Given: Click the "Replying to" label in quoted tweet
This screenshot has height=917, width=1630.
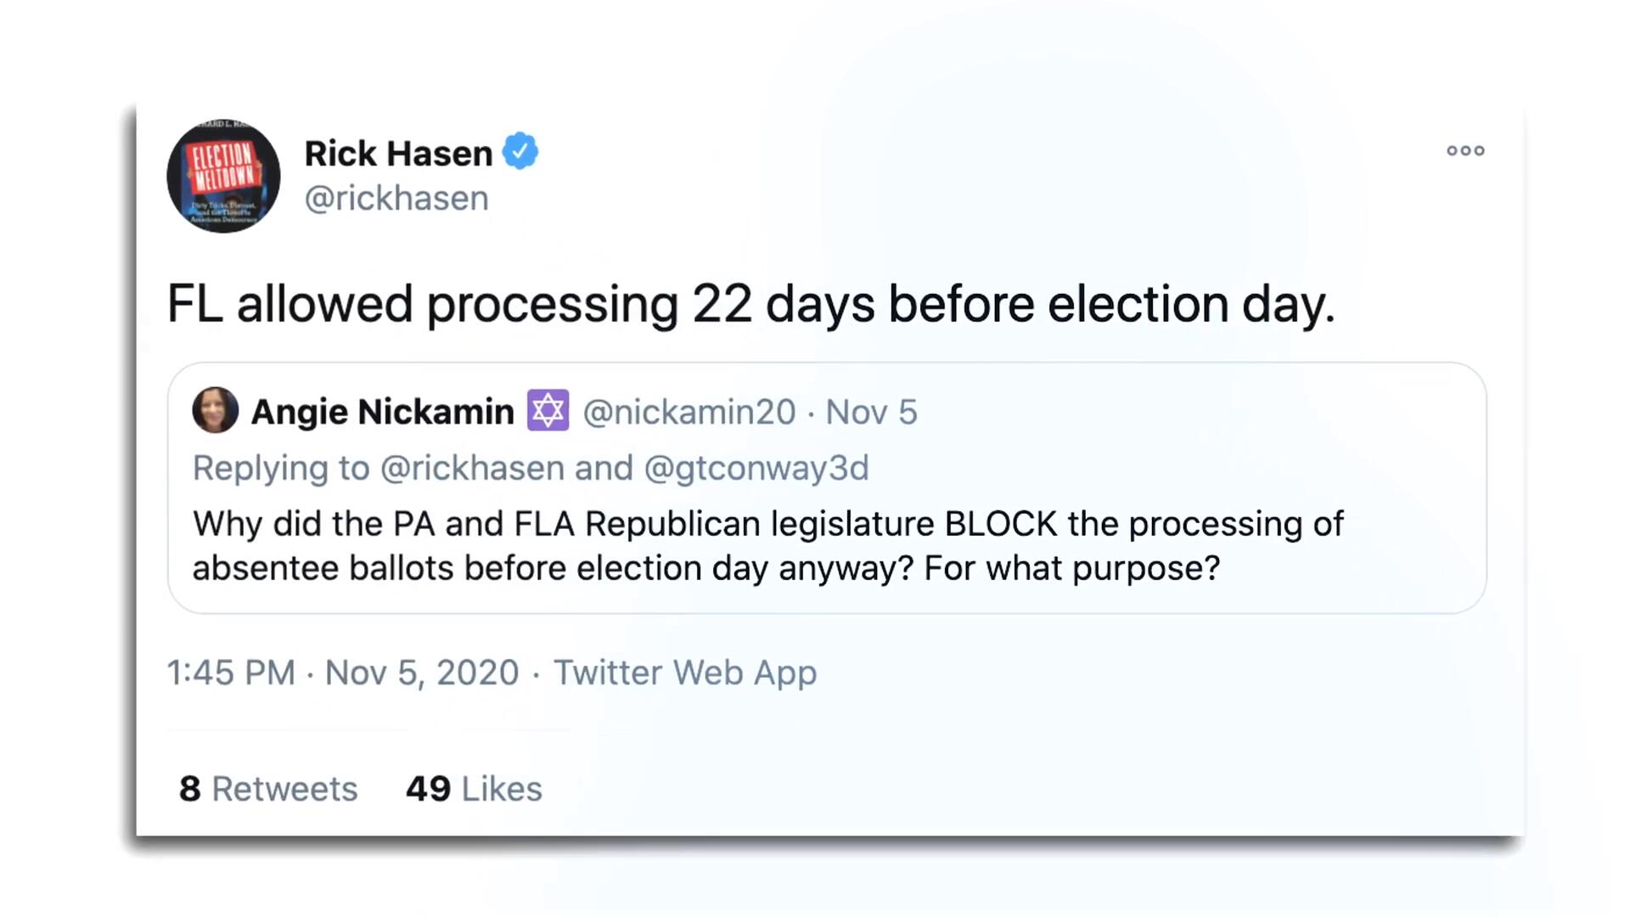Looking at the screenshot, I should pyautogui.click(x=281, y=469).
